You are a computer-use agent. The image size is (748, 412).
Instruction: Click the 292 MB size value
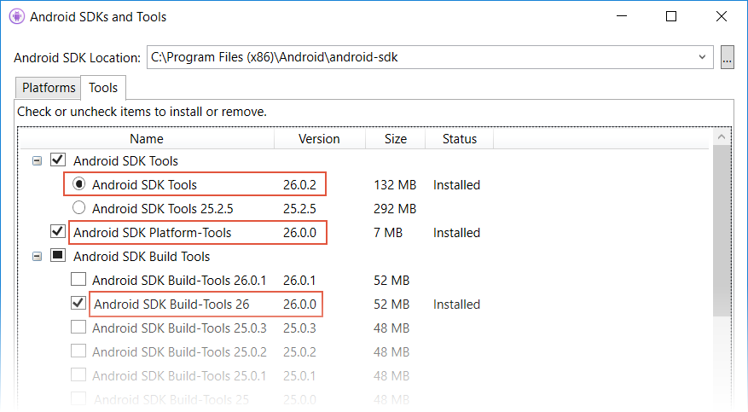[395, 209]
